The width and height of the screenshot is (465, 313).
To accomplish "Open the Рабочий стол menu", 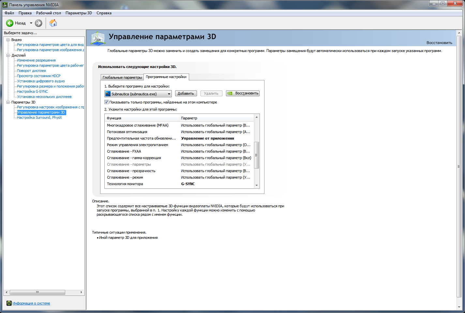I will coord(49,13).
